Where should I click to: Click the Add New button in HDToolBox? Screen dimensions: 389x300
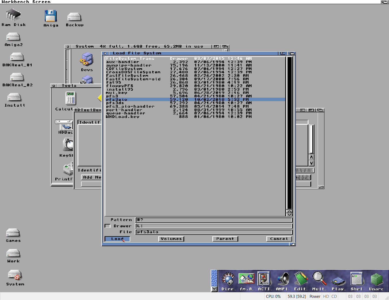click(92, 177)
